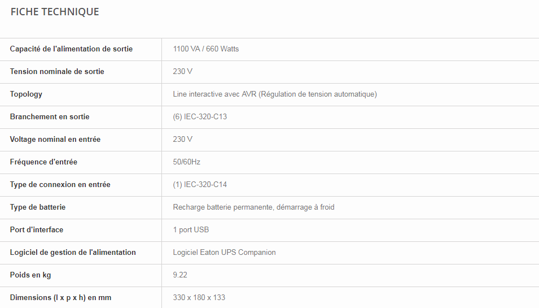Click the FICHE TECHNIQUE heading

[55, 12]
